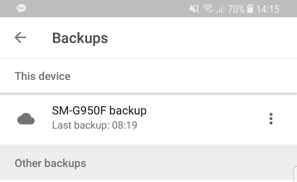297x182 pixels.
Task: Tap the 'Last backup: 08:19' text
Action: click(95, 125)
